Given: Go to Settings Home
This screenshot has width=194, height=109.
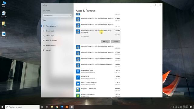Looking at the screenshot, I should click(x=48, y=11).
